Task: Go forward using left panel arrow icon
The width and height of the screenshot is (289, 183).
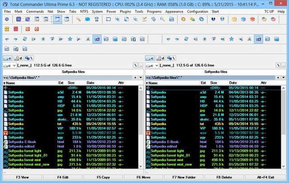Action: click(x=16, y=39)
